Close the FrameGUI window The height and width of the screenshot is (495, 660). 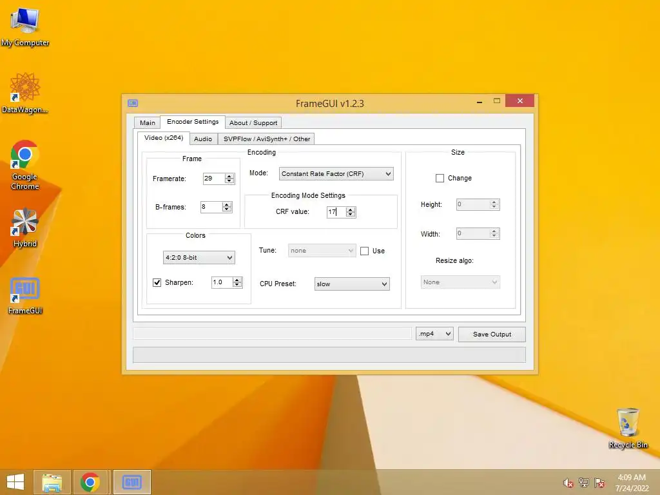point(520,101)
